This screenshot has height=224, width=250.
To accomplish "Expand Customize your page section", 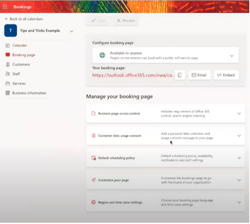I will point(239,180).
